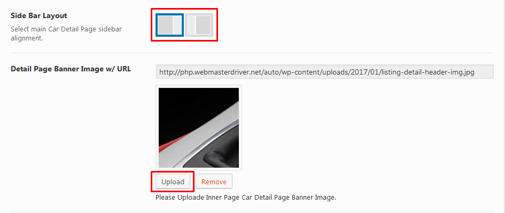The width and height of the screenshot is (505, 213).
Task: Click narrow sidebar pane of highlighted layout icon
Action: click(x=177, y=25)
